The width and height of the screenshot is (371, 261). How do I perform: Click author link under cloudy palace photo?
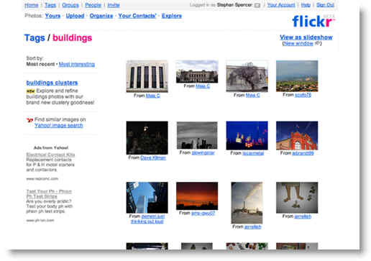coord(203,86)
